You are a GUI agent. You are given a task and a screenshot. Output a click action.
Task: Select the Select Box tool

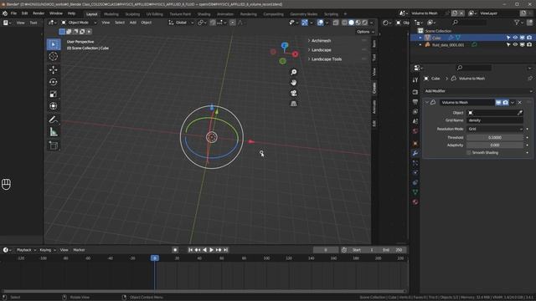54,44
